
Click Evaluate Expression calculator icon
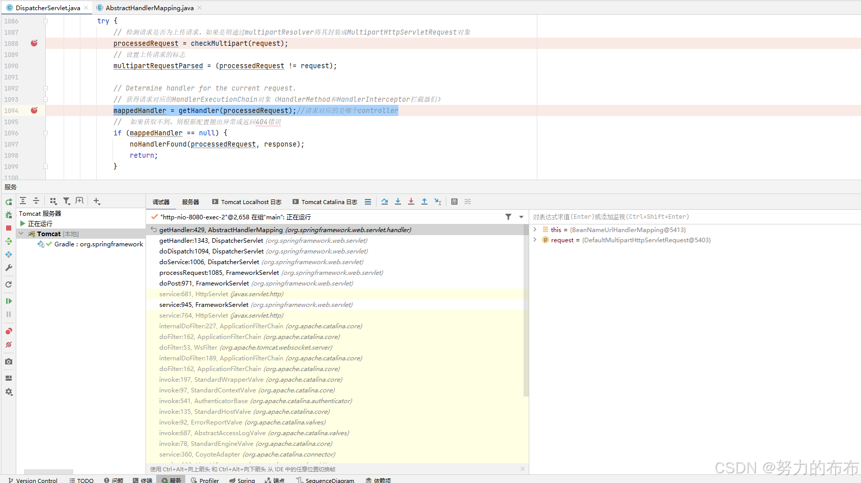tap(454, 202)
